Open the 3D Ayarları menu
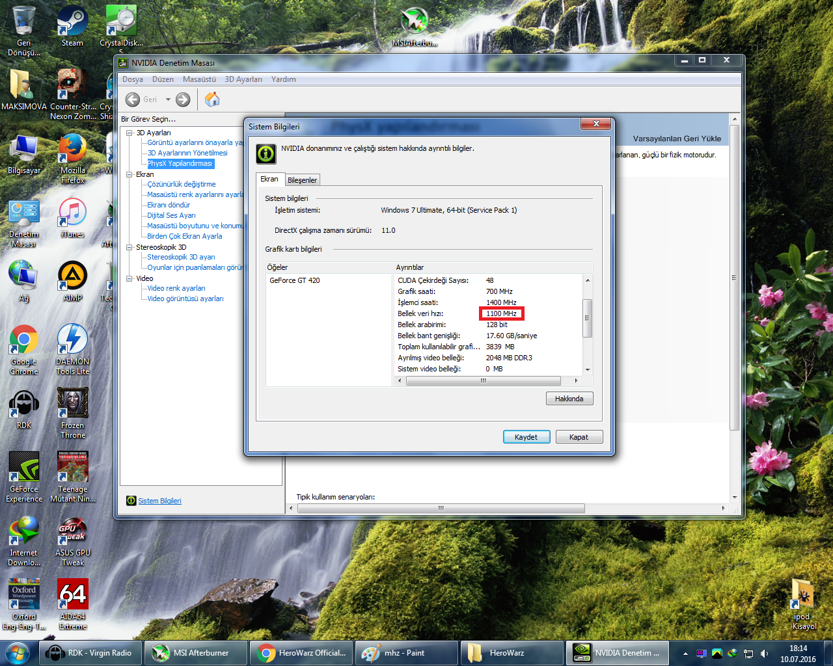Viewport: 833px width, 666px height. tap(243, 79)
